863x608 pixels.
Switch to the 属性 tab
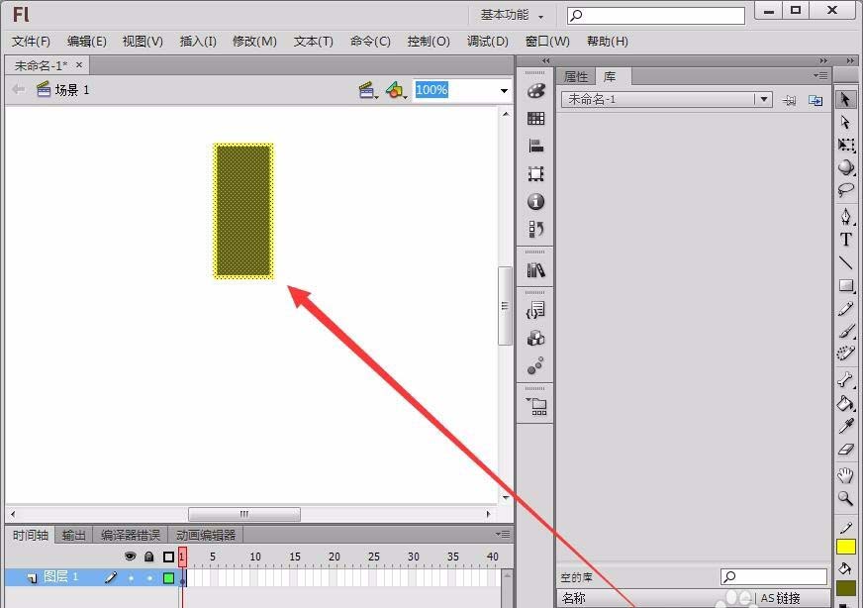tap(576, 76)
